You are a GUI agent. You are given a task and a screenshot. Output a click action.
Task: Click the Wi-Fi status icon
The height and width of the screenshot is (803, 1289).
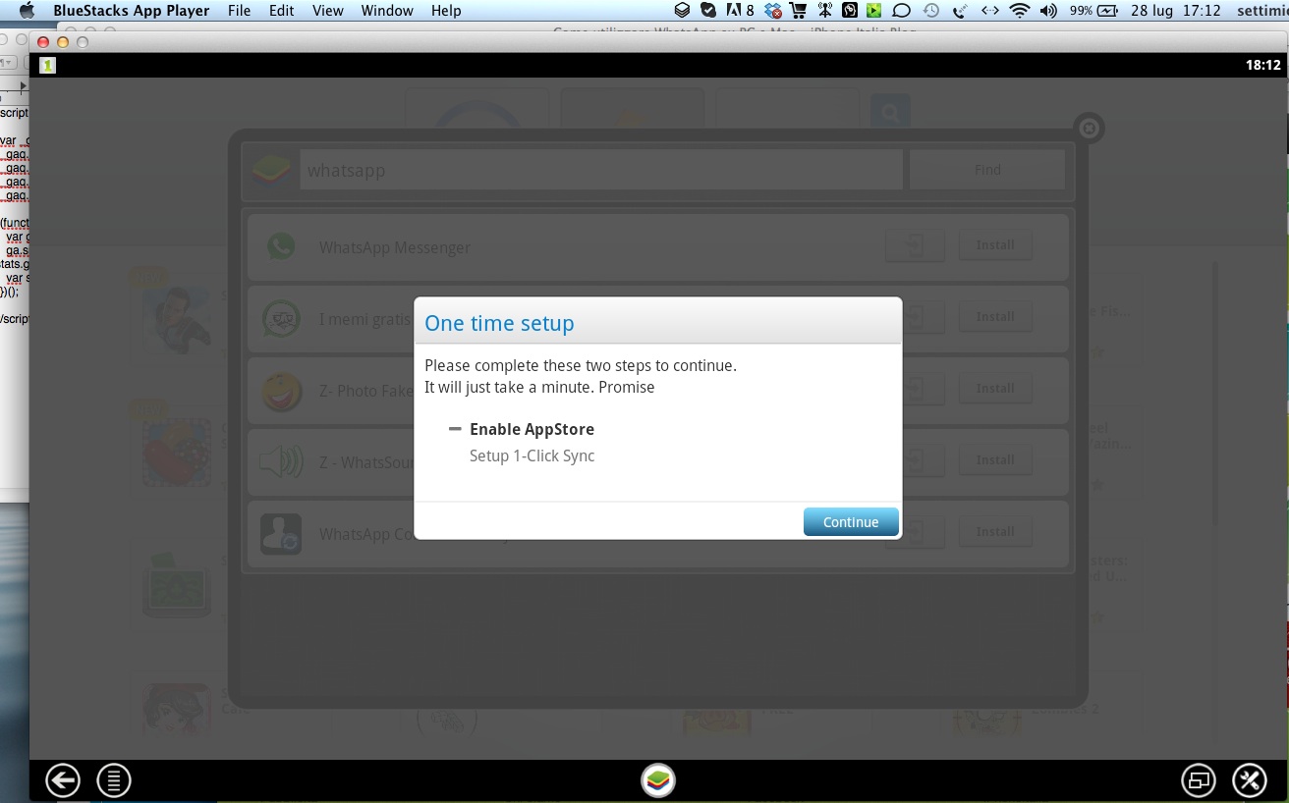pos(1020,11)
